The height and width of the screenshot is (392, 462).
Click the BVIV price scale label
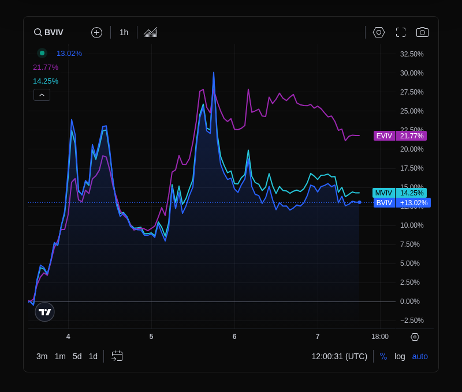point(402,202)
